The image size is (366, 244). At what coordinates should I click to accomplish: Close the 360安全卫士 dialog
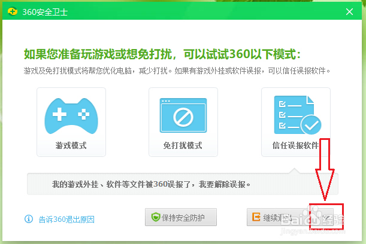pyautogui.click(x=349, y=11)
